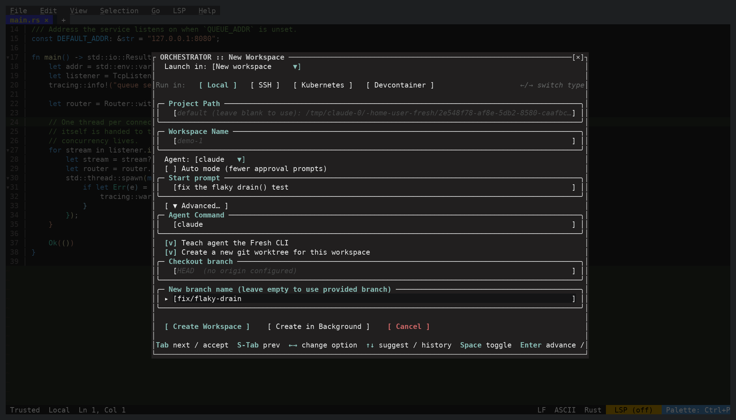Focus the Checkout branch field
The height and width of the screenshot is (420, 736).
pyautogui.click(x=374, y=271)
